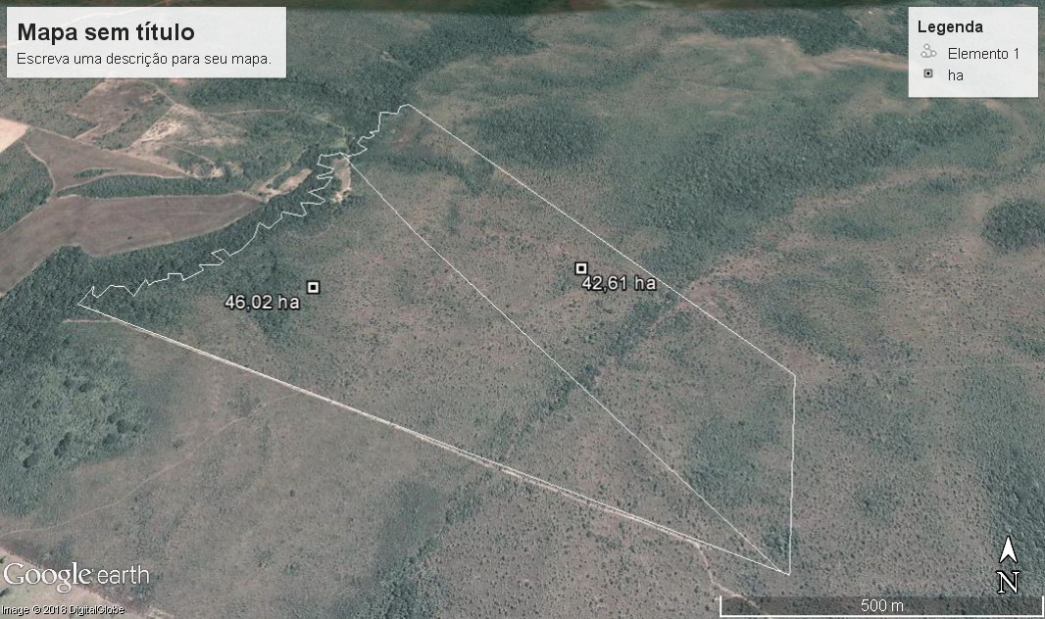Click the Elemento 1 polygon icon in legend
1045x619 pixels.
pos(927,53)
